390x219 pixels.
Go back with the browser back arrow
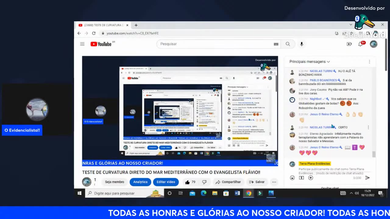point(79,33)
